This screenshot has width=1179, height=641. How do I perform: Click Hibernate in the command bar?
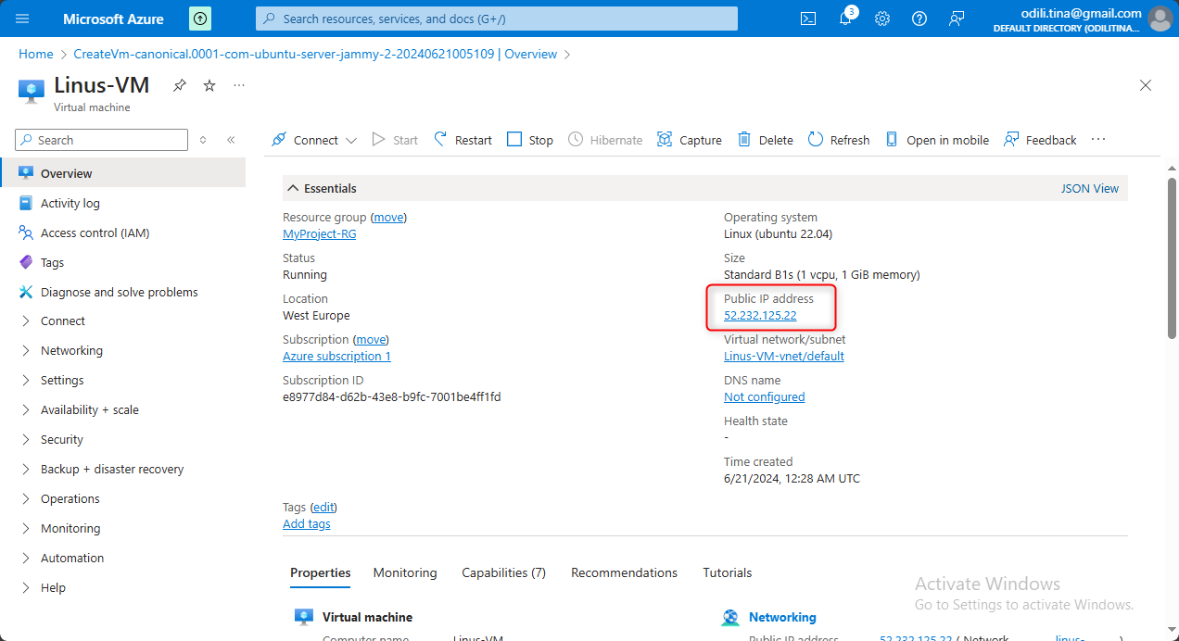pyautogui.click(x=605, y=140)
